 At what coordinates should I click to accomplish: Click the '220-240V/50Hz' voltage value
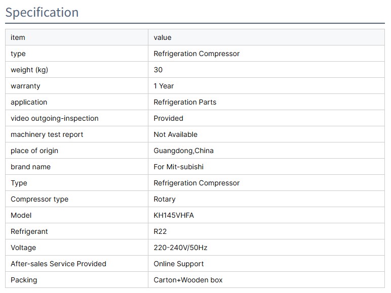coord(180,248)
